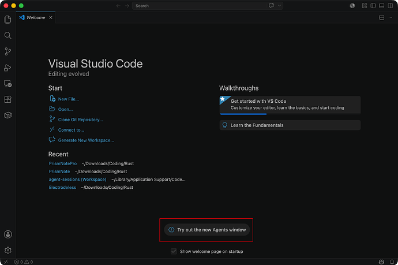Toggle the primary side bar visibility

coord(373,6)
